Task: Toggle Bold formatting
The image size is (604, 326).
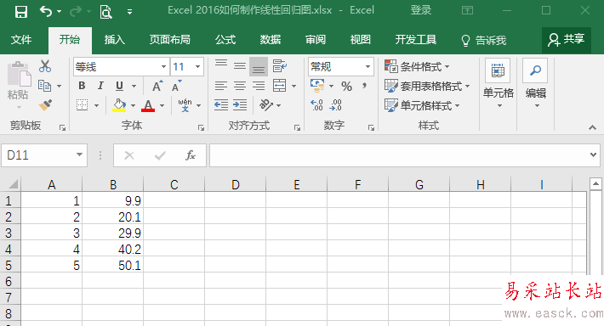Action: click(82, 86)
